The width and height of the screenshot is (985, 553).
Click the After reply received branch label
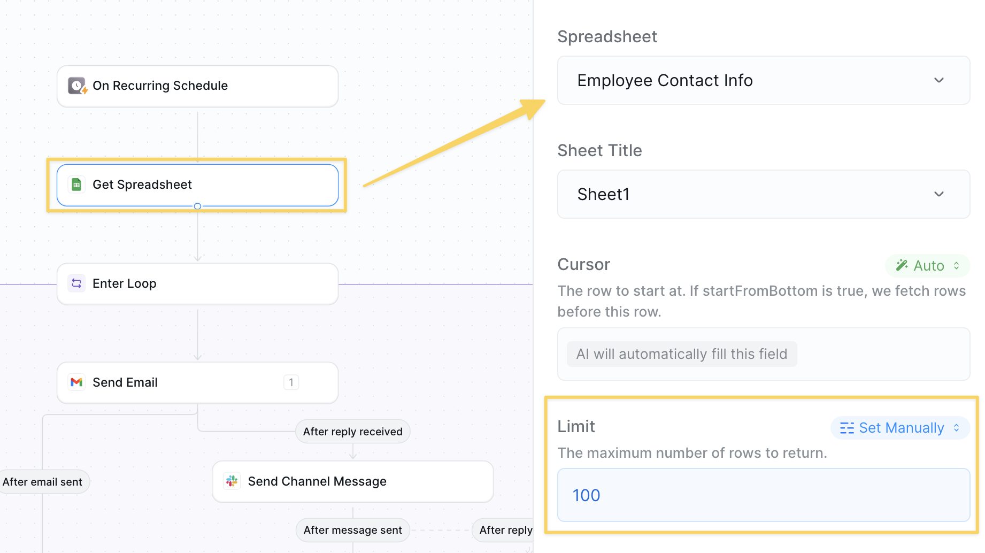tap(352, 432)
